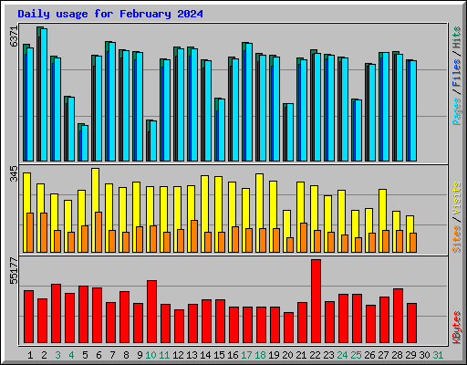Viewport: 467px width, 365px height.
Task: Click day label '23' on the axis
Action: click(x=328, y=355)
